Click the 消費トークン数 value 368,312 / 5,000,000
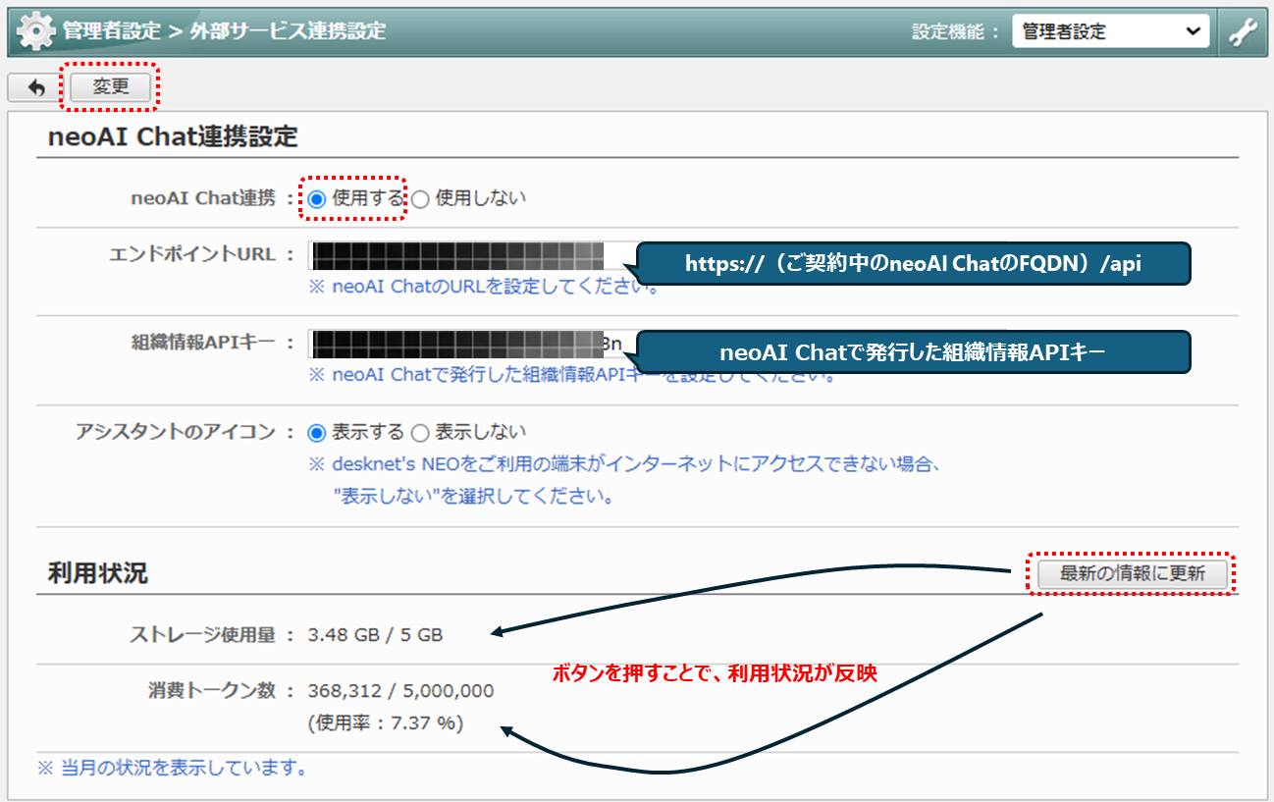This screenshot has width=1274, height=802. [x=400, y=691]
